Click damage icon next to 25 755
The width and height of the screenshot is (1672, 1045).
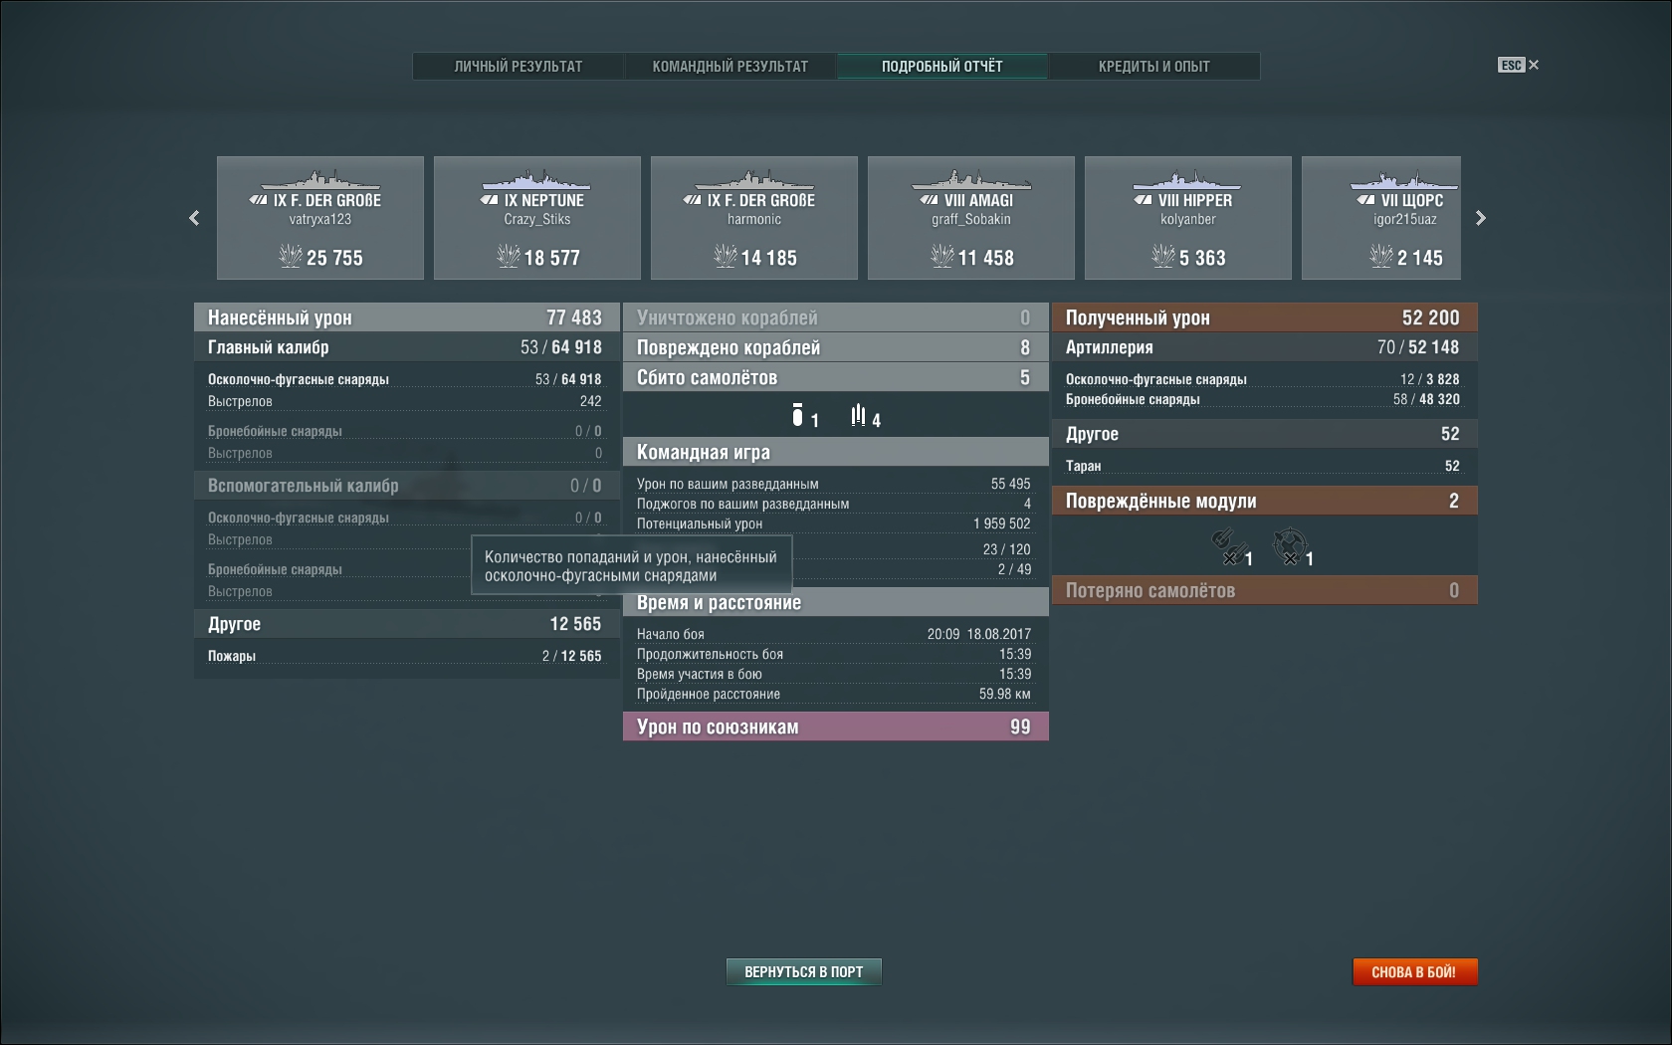point(291,257)
